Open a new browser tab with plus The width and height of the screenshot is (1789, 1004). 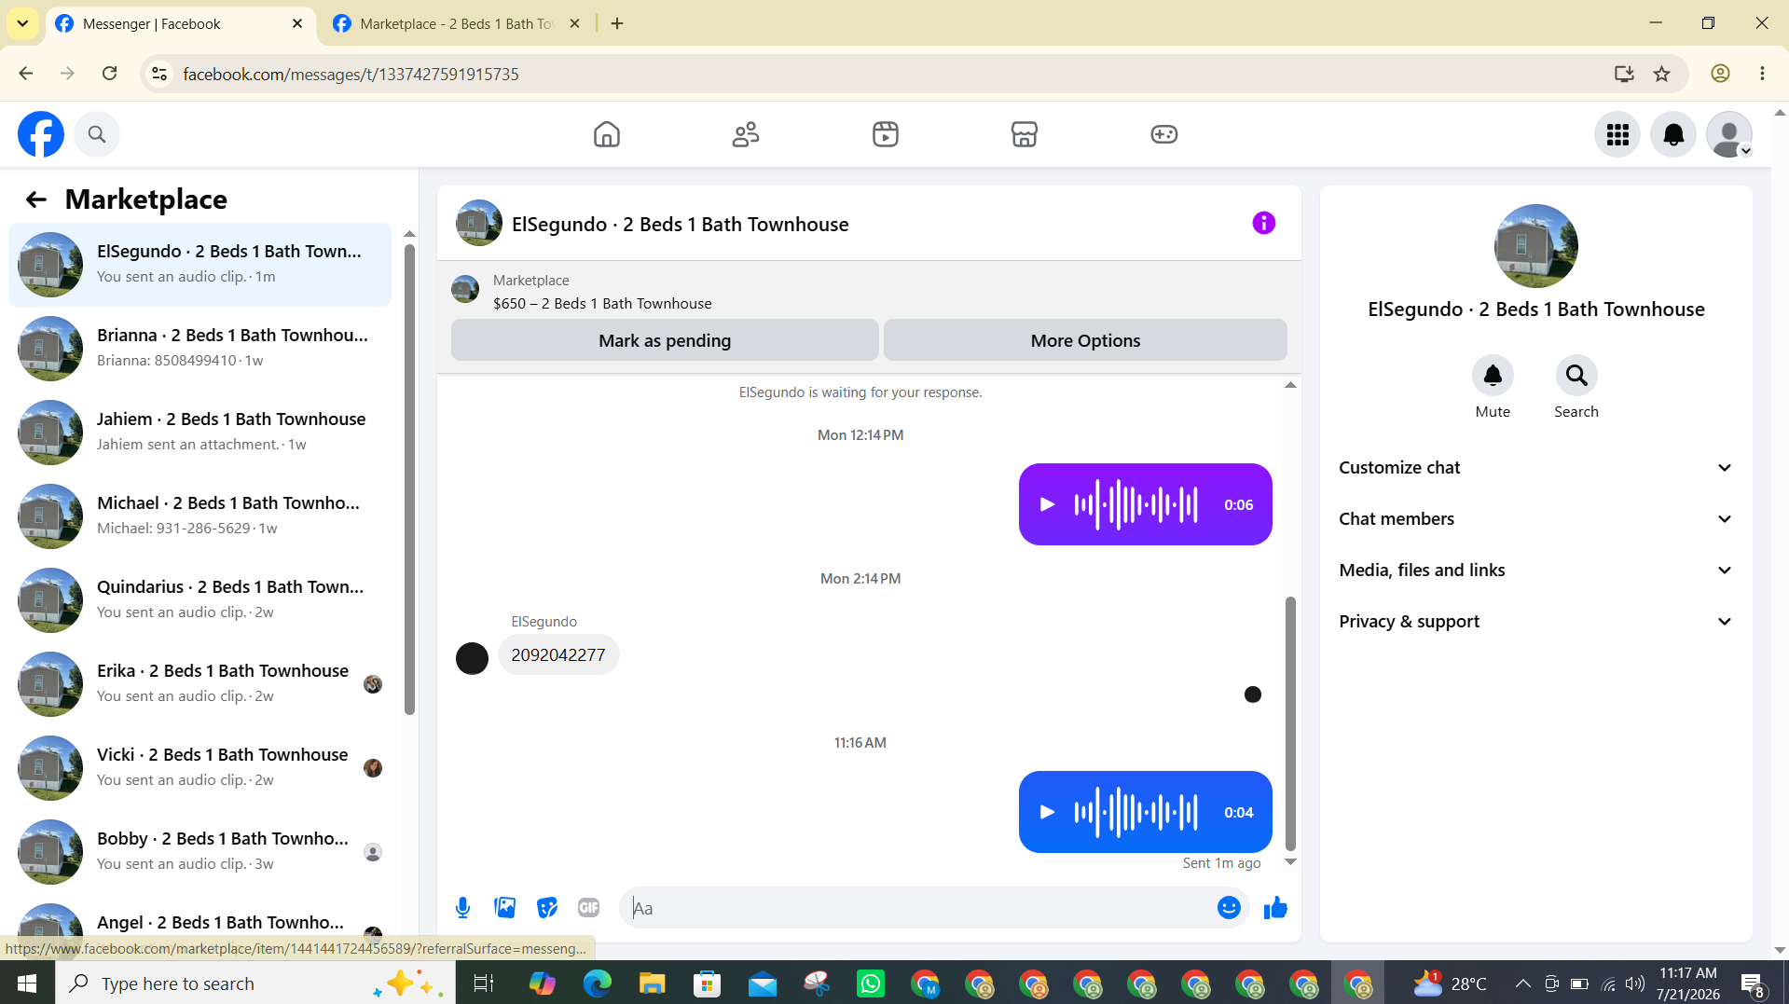[x=617, y=23]
